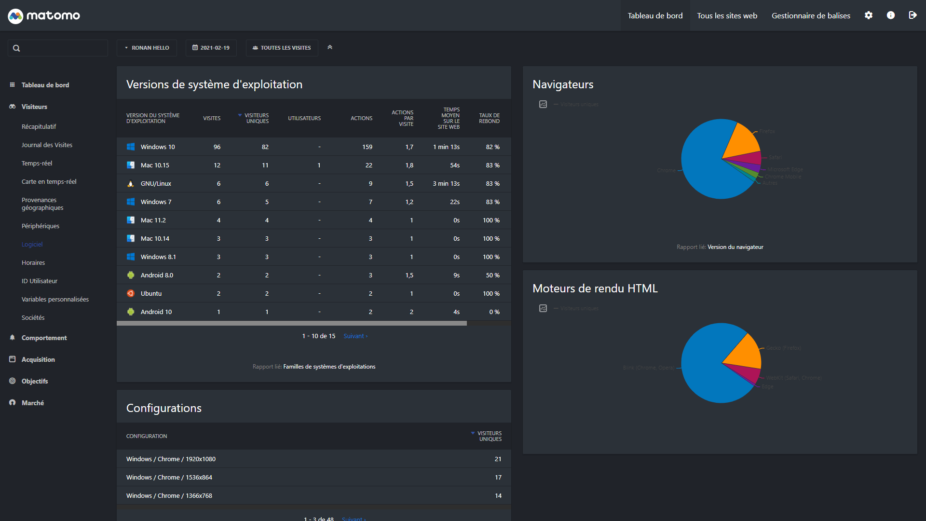Click the info help icon
The height and width of the screenshot is (521, 926).
(x=891, y=15)
